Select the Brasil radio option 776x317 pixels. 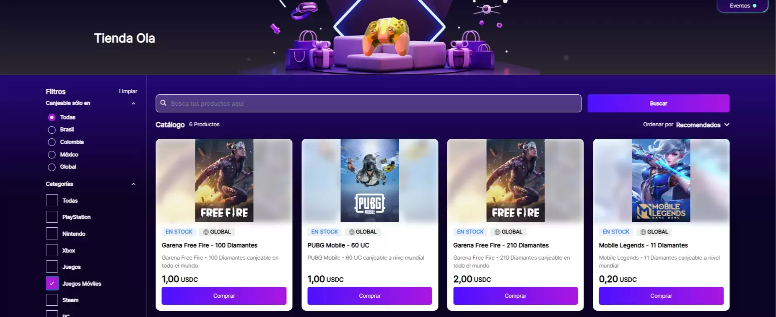pyautogui.click(x=52, y=130)
